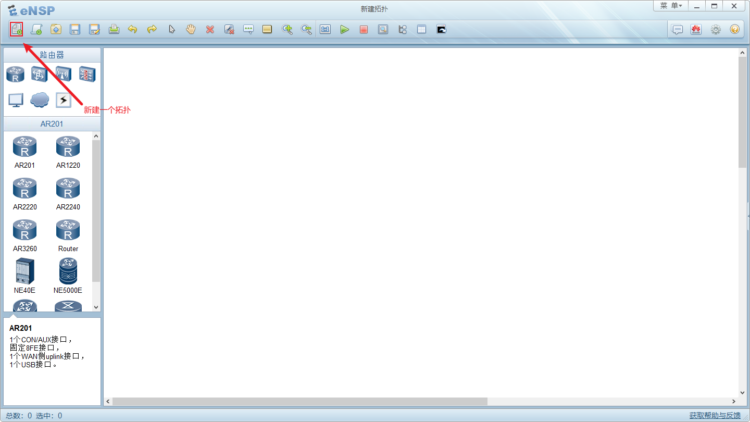Open the data packet capture tool
750x422 pixels.
coord(383,29)
